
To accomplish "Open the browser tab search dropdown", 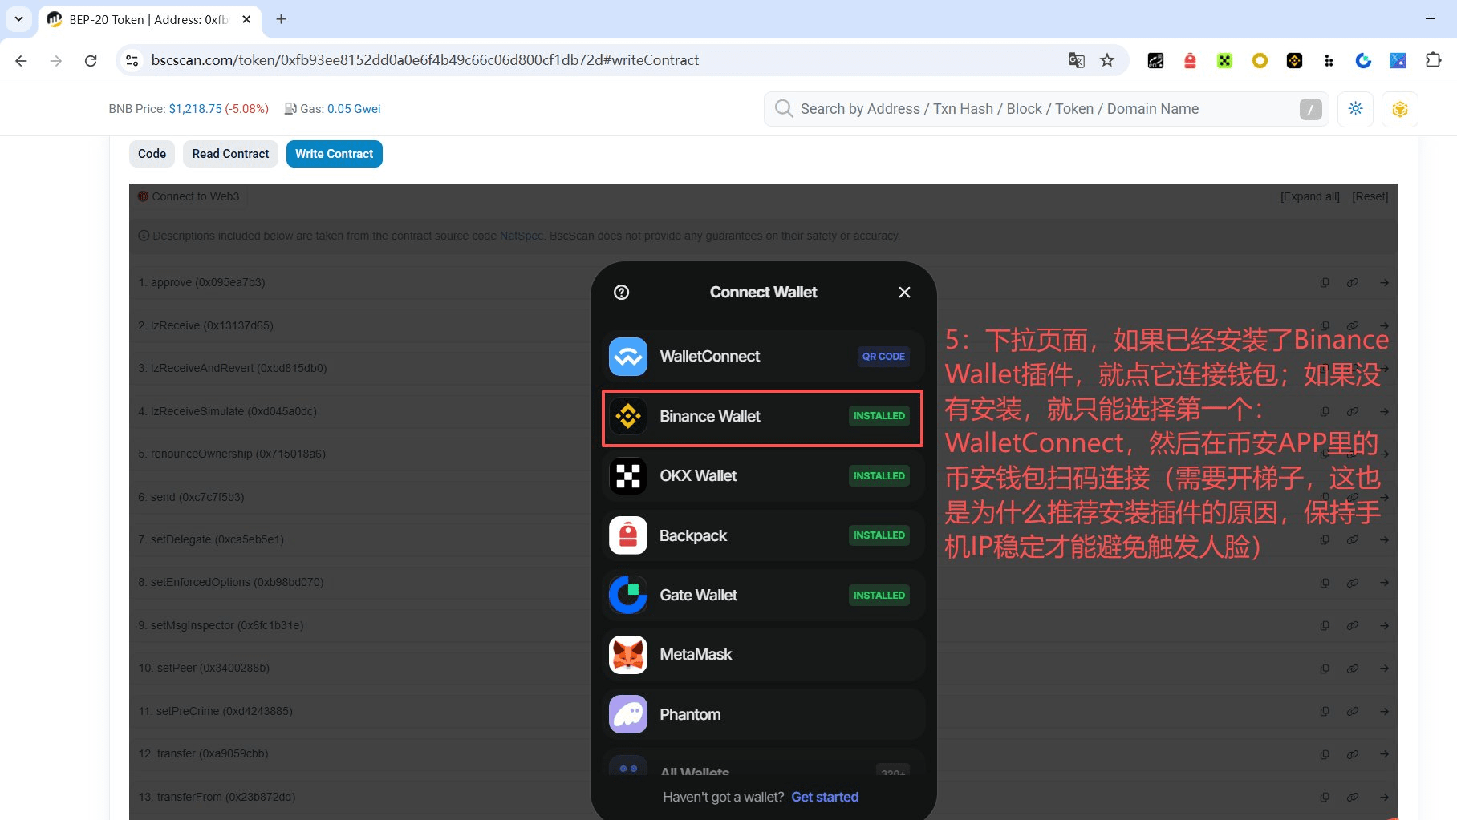I will (x=18, y=19).
